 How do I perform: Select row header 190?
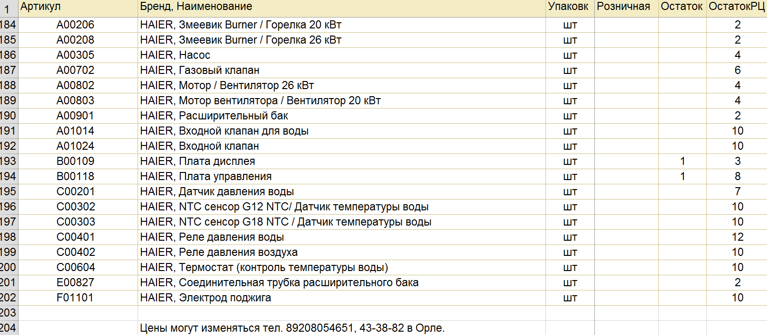click(x=9, y=116)
